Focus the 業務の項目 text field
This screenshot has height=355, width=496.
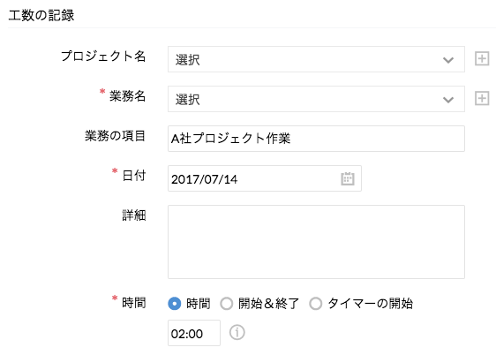(316, 139)
